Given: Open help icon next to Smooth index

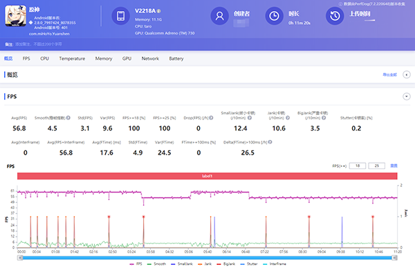Looking at the screenshot, I should (68, 118).
